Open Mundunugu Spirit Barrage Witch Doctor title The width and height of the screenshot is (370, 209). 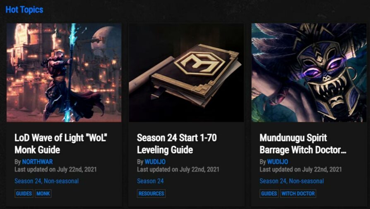303,144
